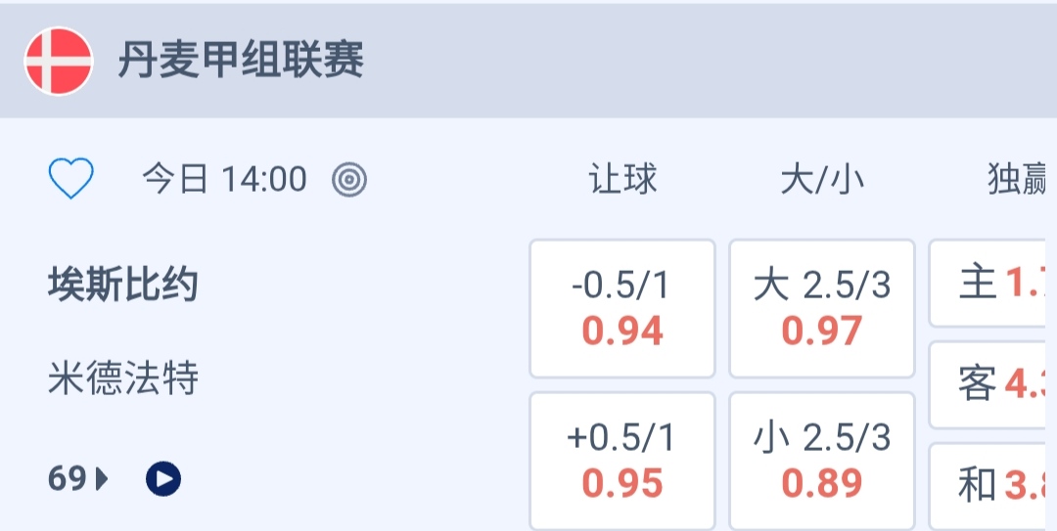This screenshot has height=531, width=1057.
Task: Select the 独赢 column header
Action: click(x=1018, y=180)
